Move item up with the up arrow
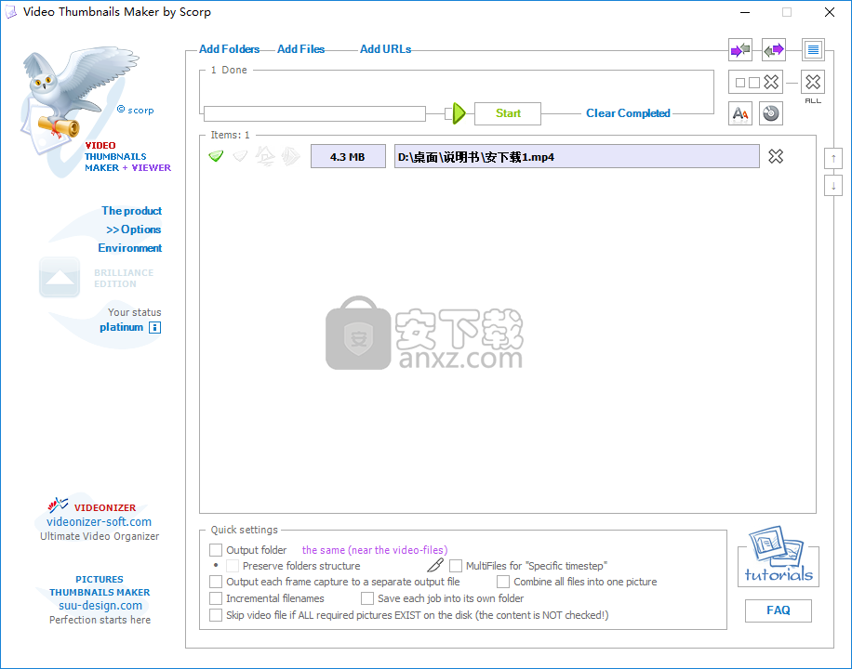The image size is (852, 669). click(x=833, y=159)
